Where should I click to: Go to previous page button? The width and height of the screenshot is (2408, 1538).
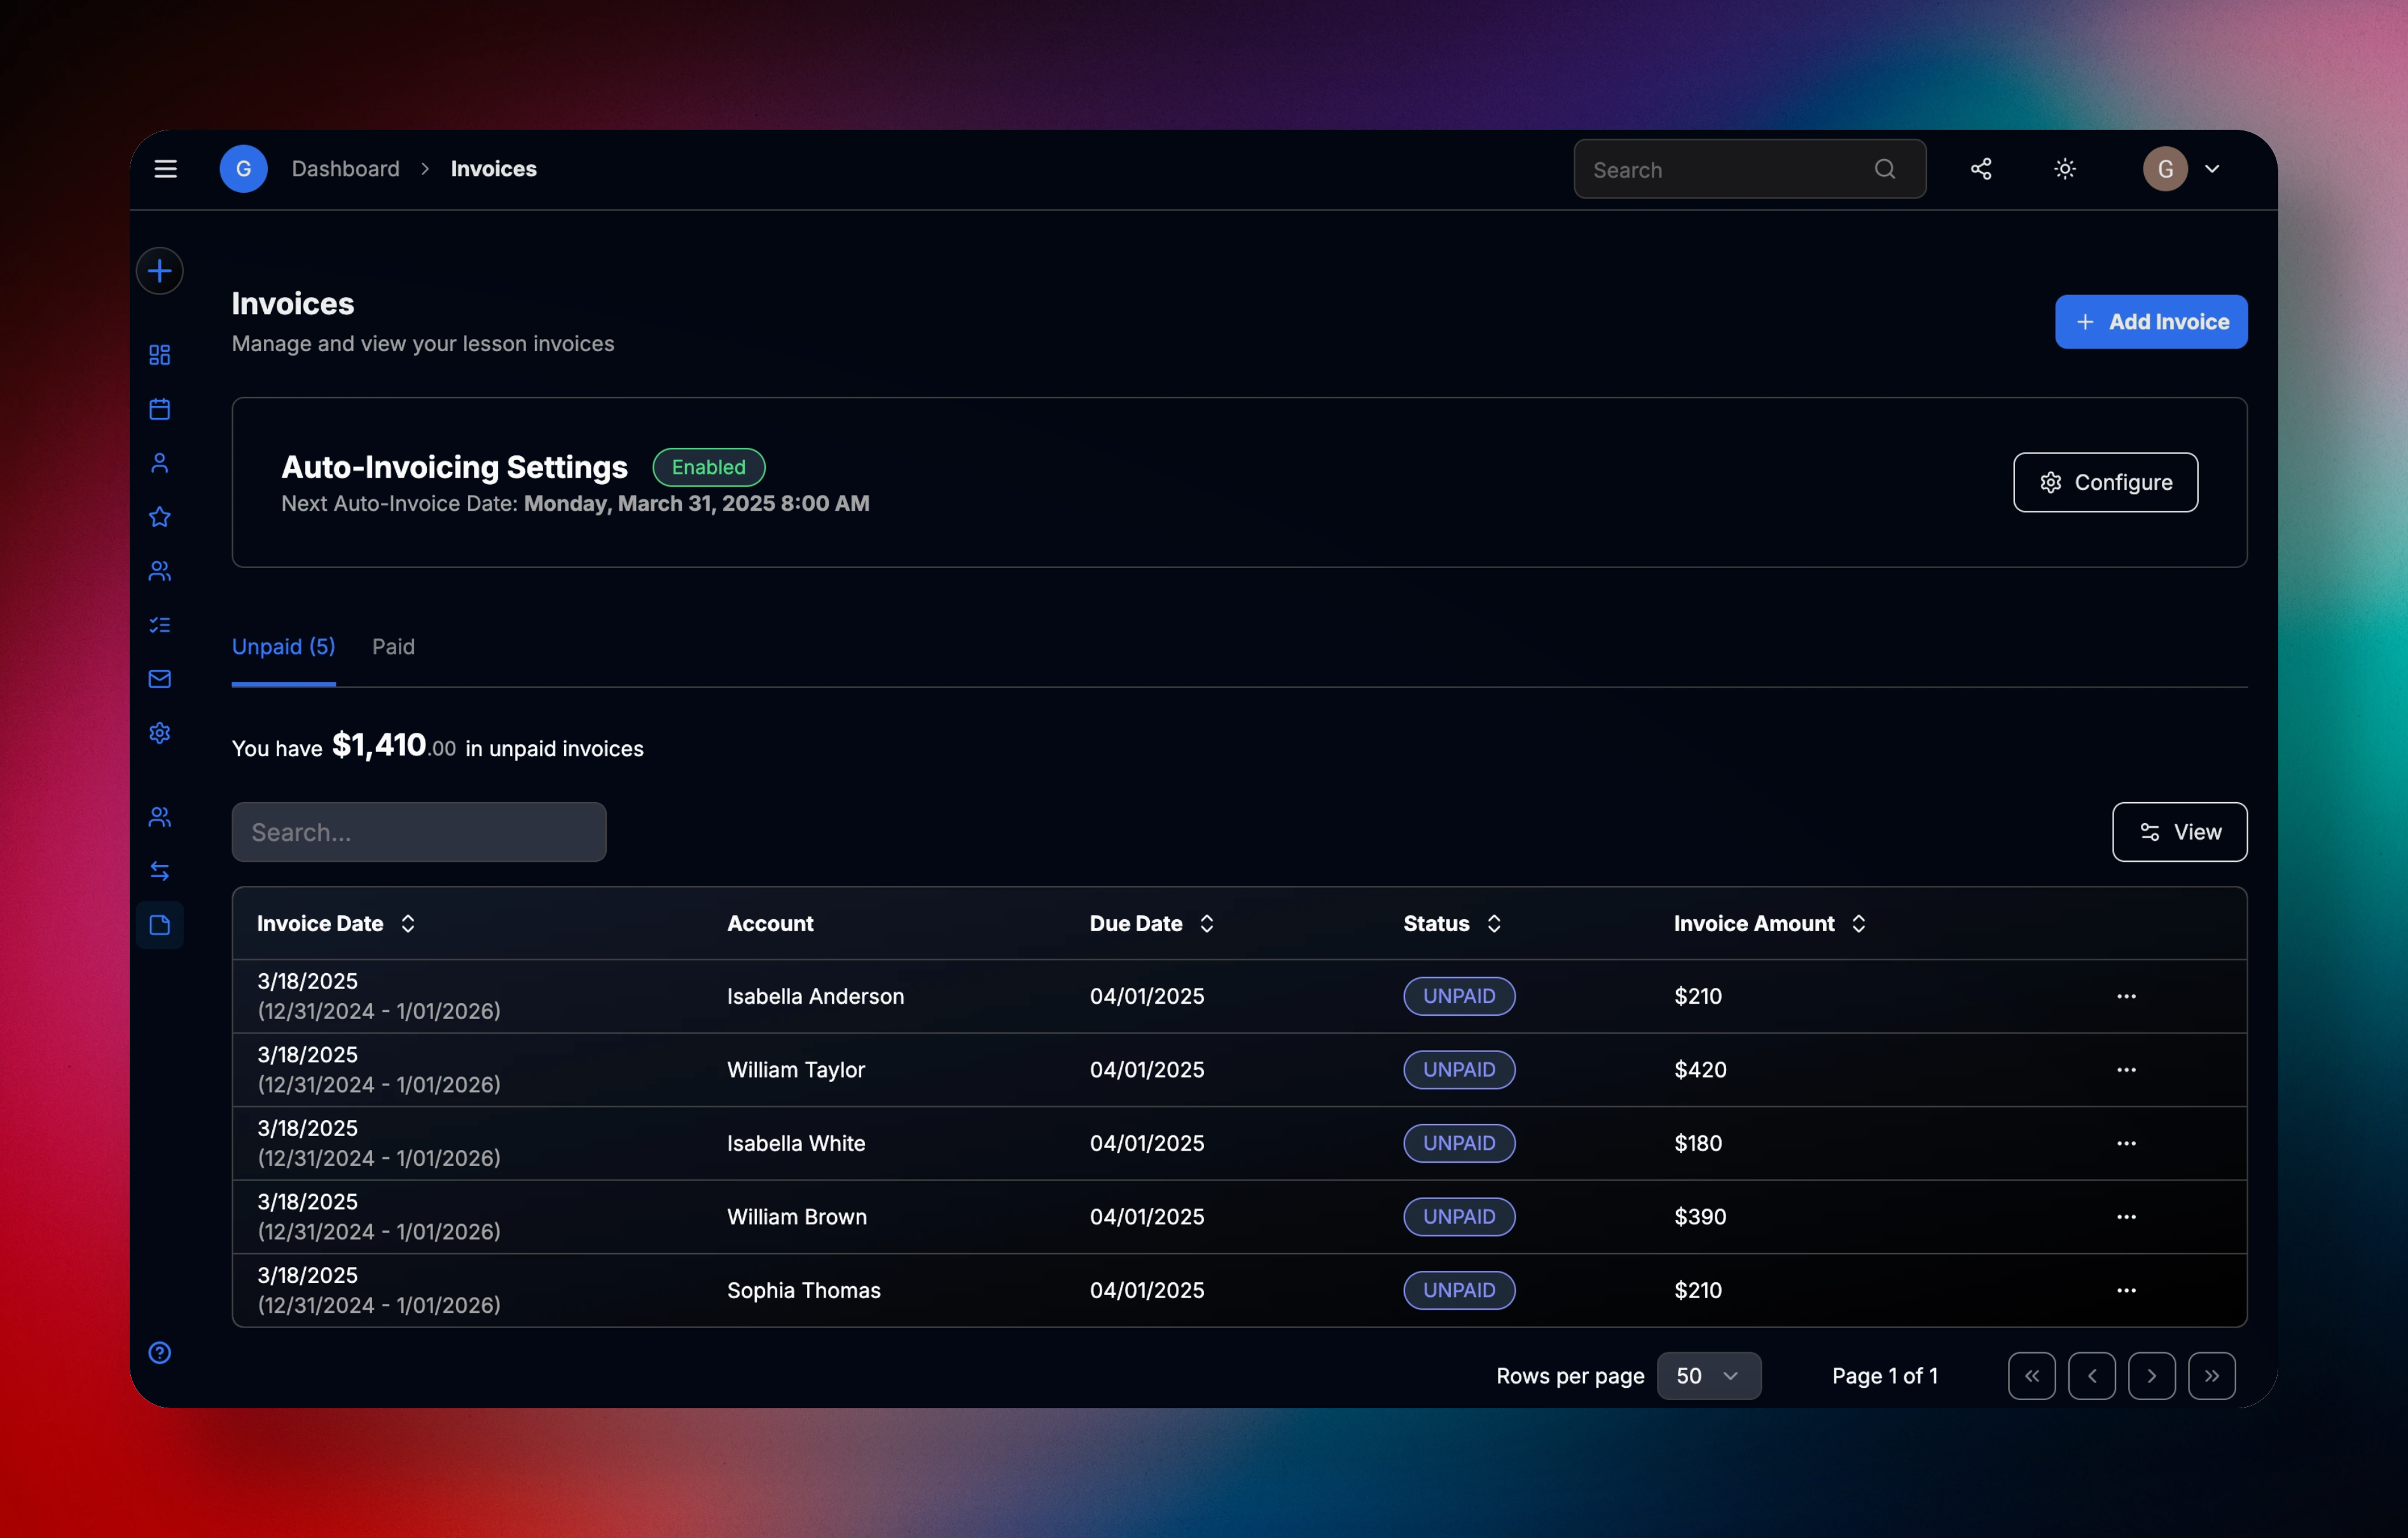(2092, 1376)
